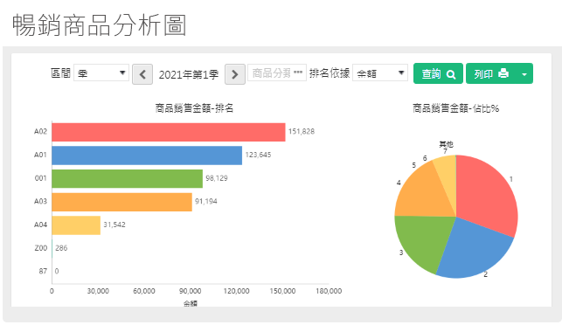Select the blue A01 bar

(147, 156)
